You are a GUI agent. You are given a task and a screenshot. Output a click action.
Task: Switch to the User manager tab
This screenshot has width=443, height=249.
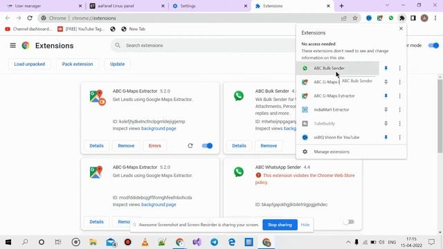click(43, 6)
